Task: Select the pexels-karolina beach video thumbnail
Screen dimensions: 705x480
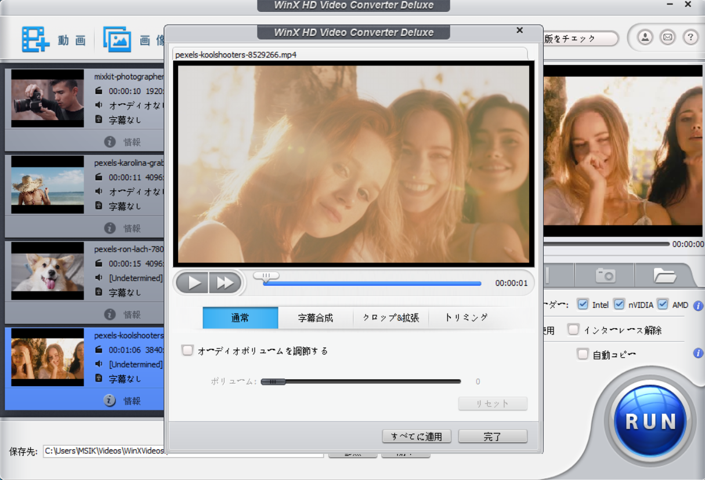Action: click(48, 184)
